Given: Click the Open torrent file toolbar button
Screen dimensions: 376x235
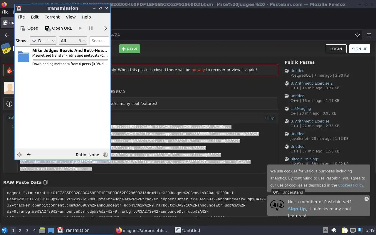Looking at the screenshot, I should [x=29, y=28].
